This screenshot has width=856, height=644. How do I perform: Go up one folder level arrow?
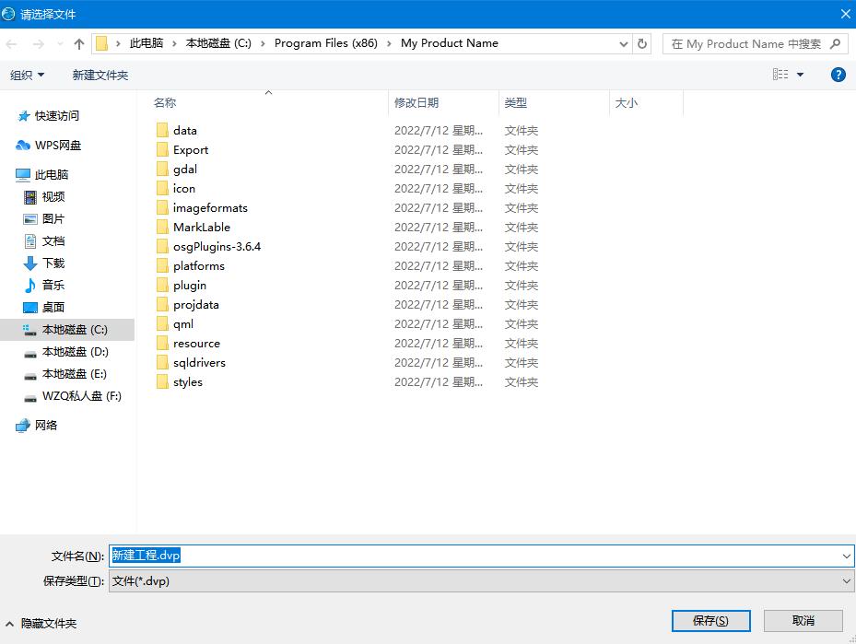(x=79, y=44)
